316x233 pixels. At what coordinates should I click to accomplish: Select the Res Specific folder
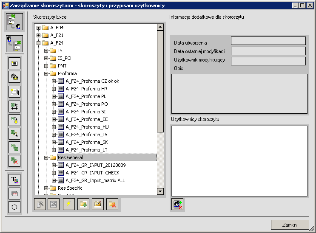[x=70, y=188]
